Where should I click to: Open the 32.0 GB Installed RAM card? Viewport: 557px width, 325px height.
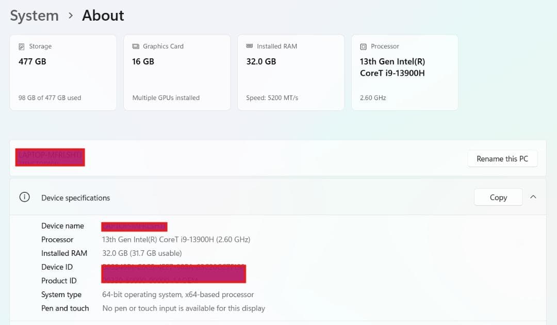pyautogui.click(x=291, y=72)
